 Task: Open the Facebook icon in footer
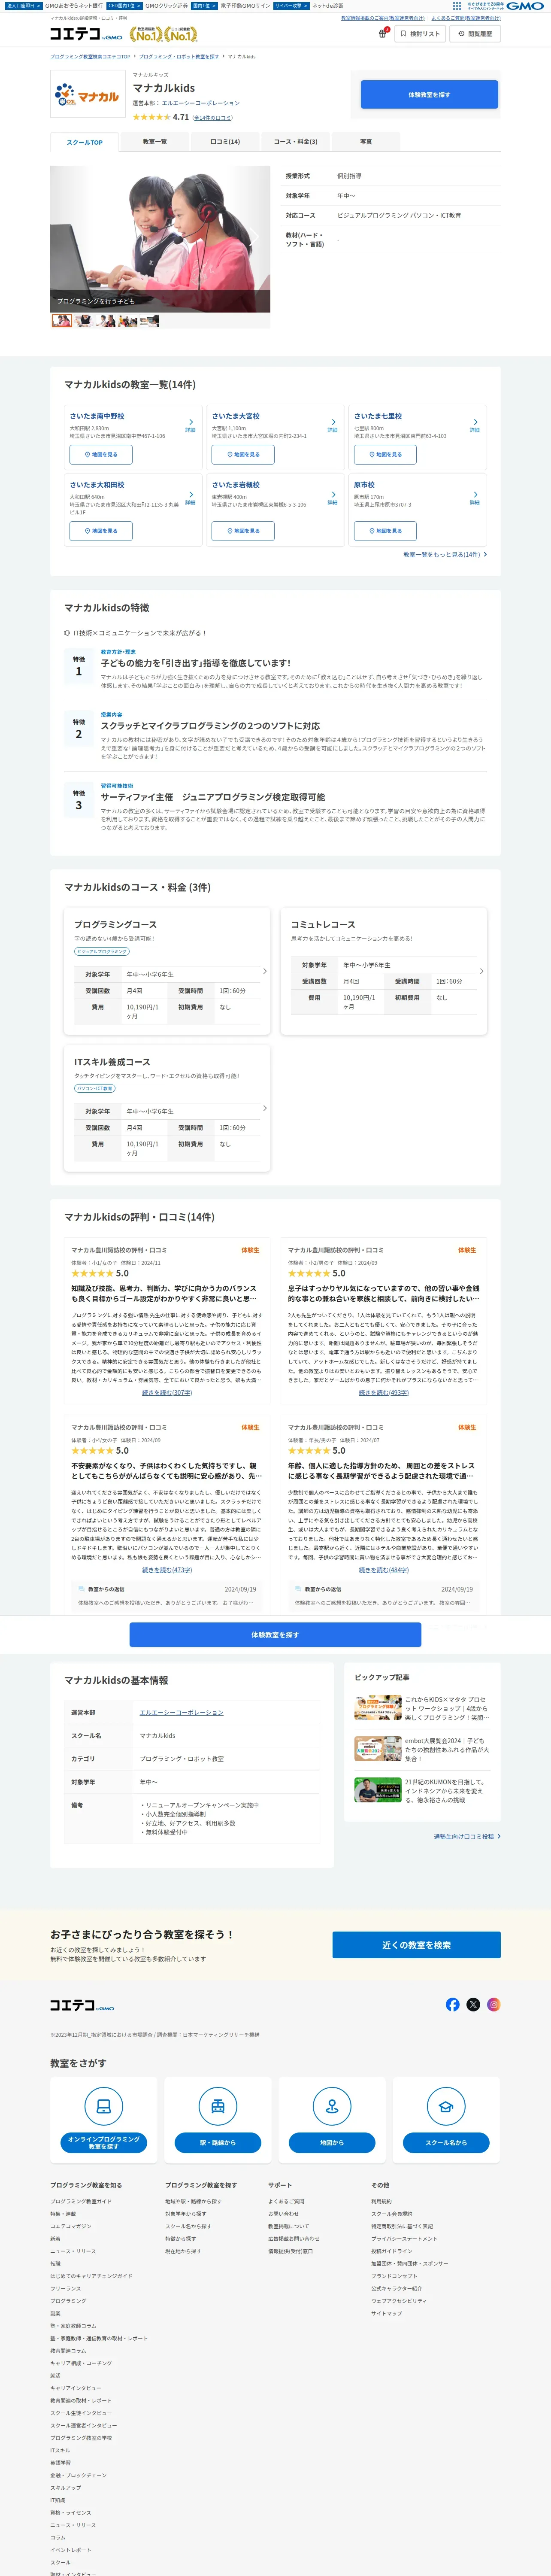coord(452,2004)
